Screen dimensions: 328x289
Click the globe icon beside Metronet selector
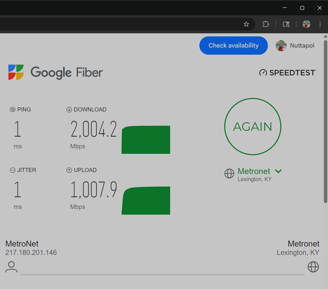(x=229, y=174)
